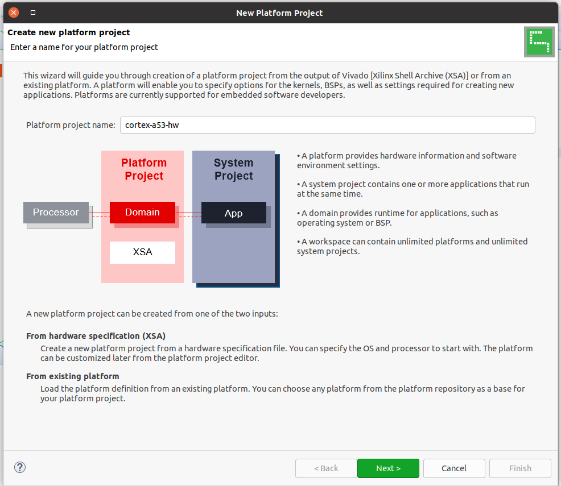Click the System Project diagram title
Image resolution: width=561 pixels, height=486 pixels.
pyautogui.click(x=233, y=169)
